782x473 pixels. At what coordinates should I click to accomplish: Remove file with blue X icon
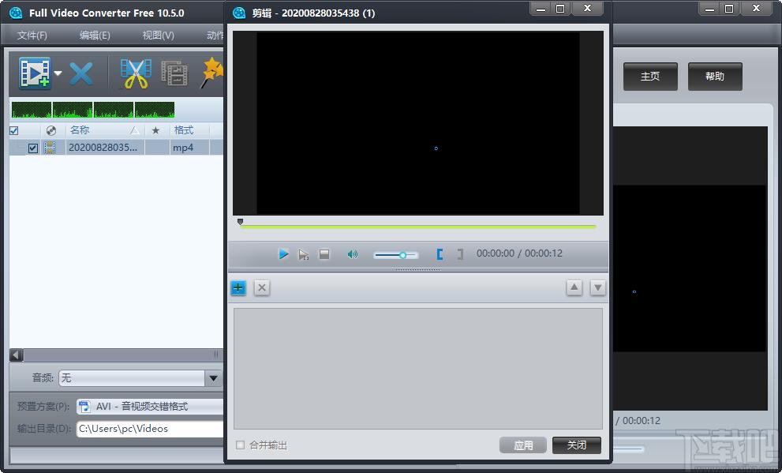81,74
